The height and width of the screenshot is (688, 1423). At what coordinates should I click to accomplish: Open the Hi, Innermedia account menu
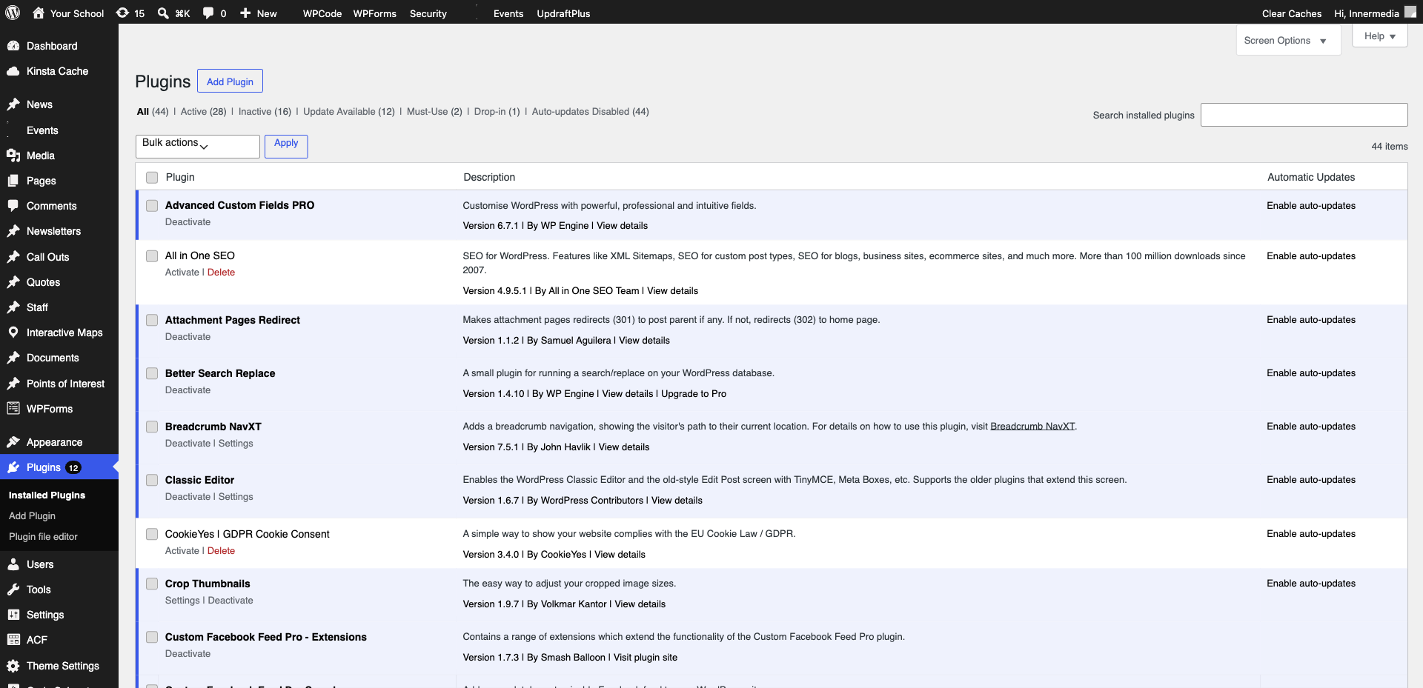1375,13
